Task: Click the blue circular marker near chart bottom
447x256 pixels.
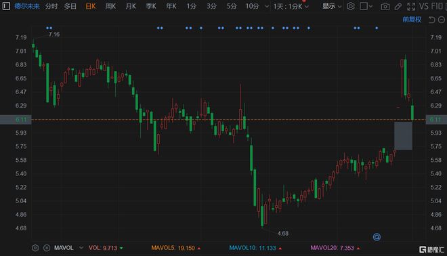Action: click(377, 237)
